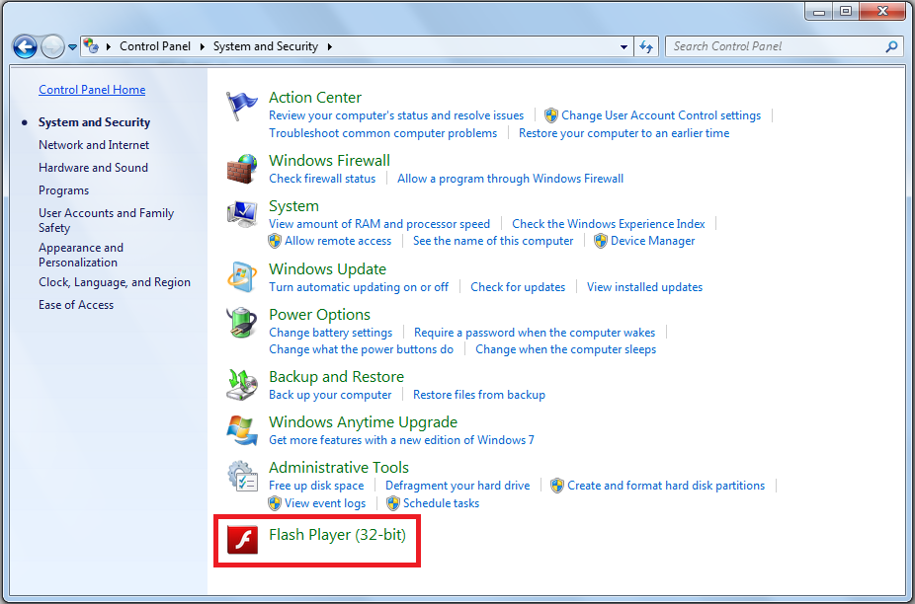Open Restore your computer to earlier time
The image size is (915, 604).
(x=624, y=133)
